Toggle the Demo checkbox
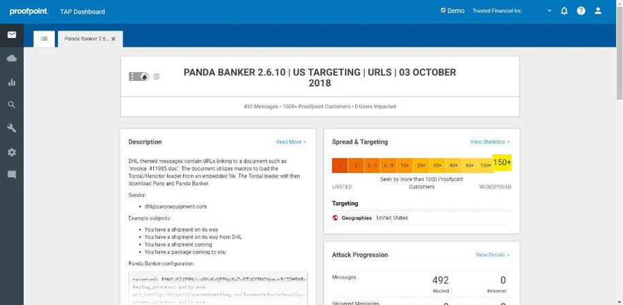 443,11
